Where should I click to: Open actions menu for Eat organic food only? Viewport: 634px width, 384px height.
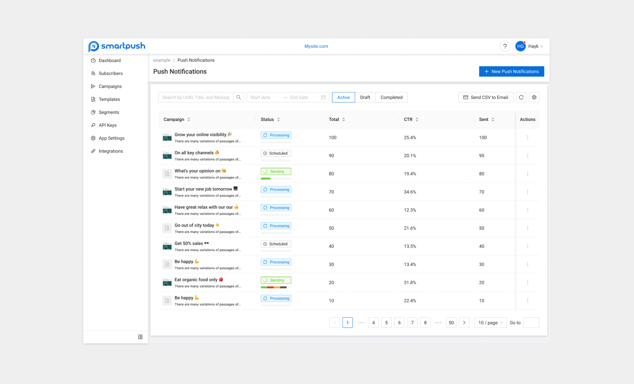click(528, 283)
